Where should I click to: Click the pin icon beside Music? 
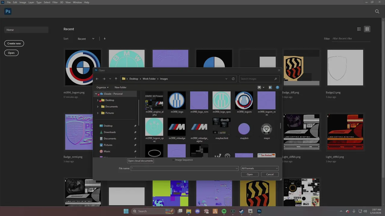tap(135, 151)
